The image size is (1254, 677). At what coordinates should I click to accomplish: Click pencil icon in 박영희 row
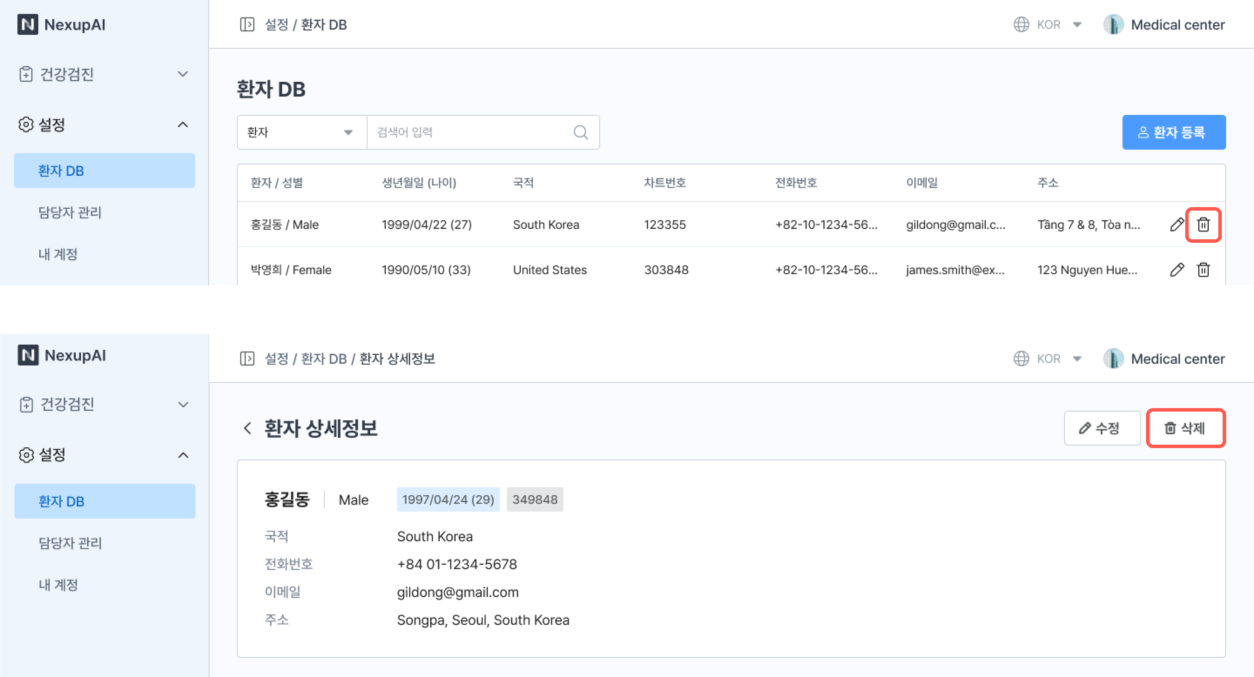pyautogui.click(x=1176, y=269)
